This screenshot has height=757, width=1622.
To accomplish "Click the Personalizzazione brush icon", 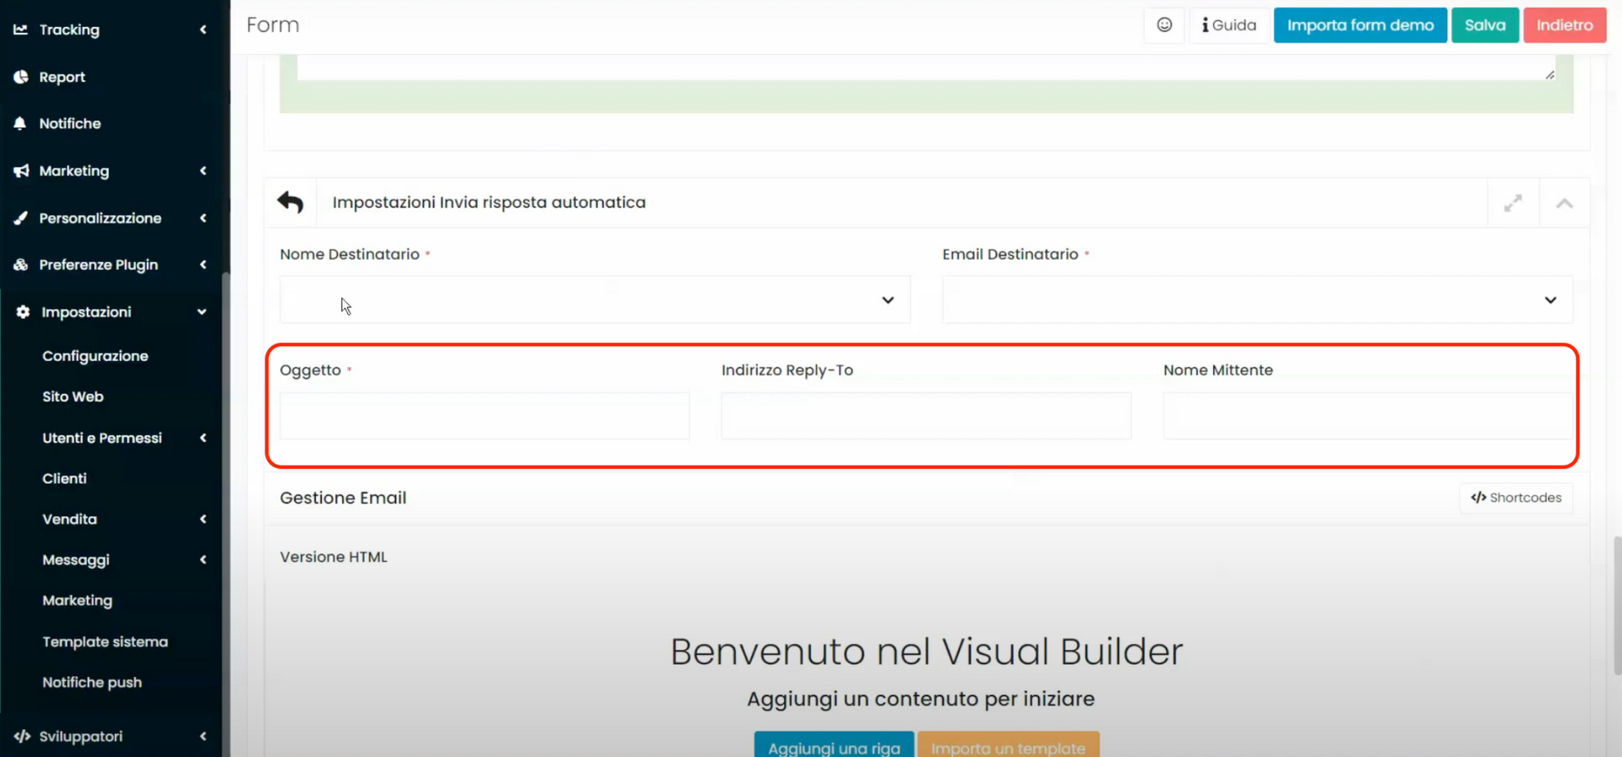I will pyautogui.click(x=21, y=218).
